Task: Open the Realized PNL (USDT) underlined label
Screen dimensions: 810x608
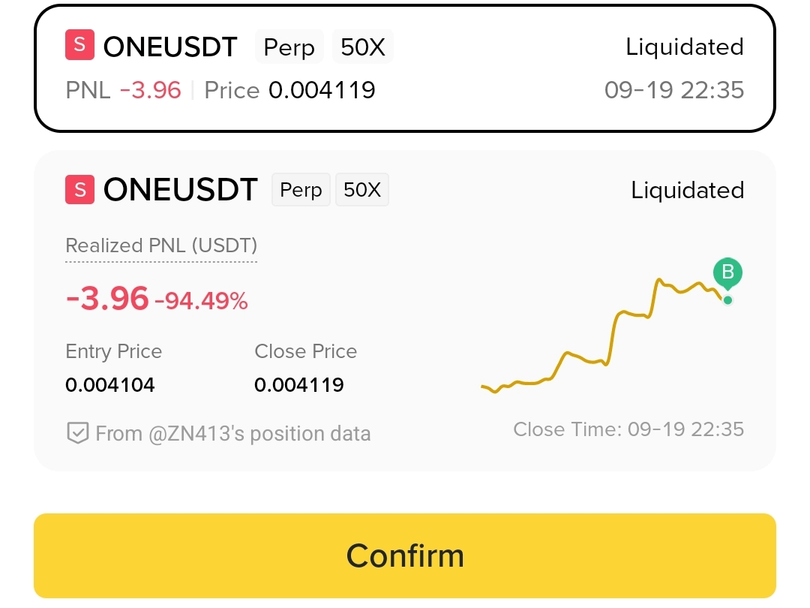Action: [x=161, y=247]
